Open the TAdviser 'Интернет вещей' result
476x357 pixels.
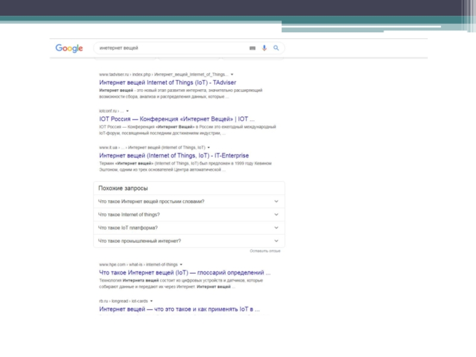tap(167, 82)
